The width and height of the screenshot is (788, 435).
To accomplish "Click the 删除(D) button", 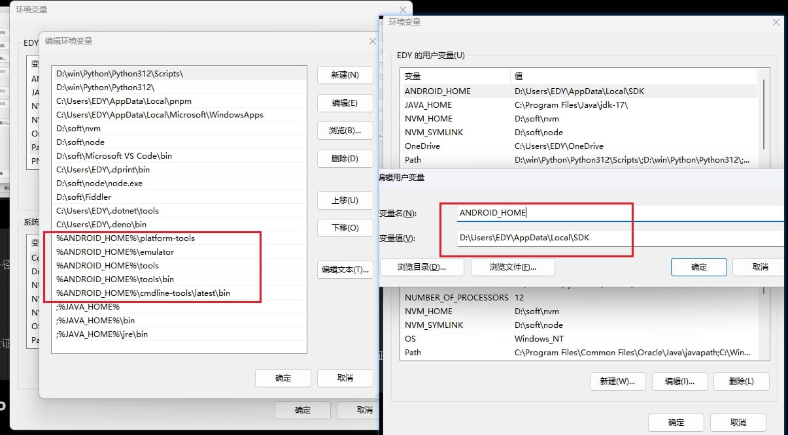I will [345, 159].
